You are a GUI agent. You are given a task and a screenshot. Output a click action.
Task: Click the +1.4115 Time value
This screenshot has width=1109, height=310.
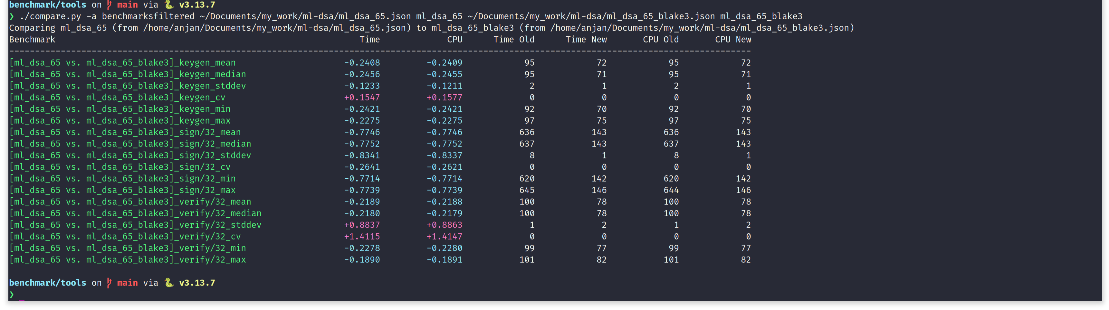[x=362, y=237]
